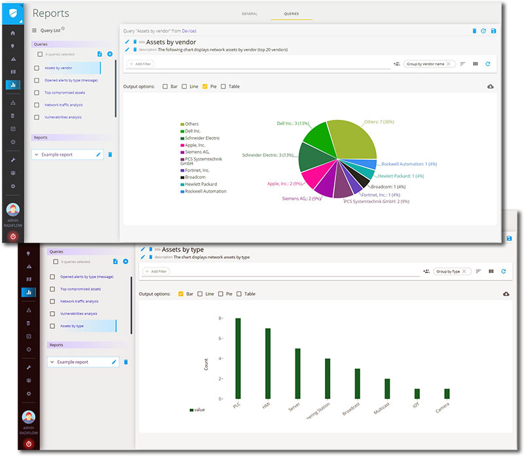Click the sort/order icon next to Group by

[463, 64]
